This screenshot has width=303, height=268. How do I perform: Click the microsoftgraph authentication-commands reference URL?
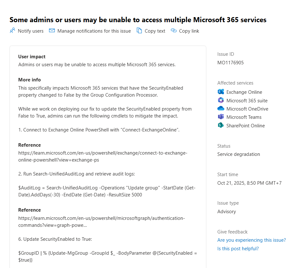[102, 222]
